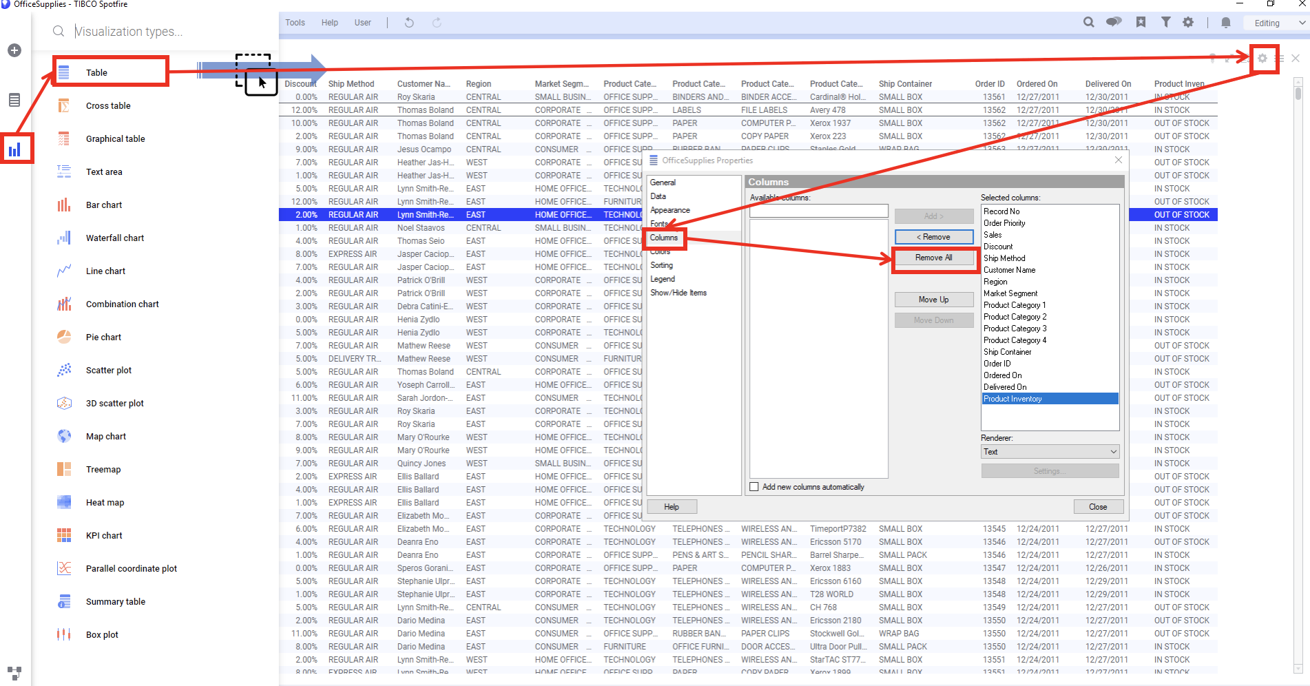This screenshot has height=686, width=1310.
Task: Select the Pie chart icon
Action: coord(64,337)
